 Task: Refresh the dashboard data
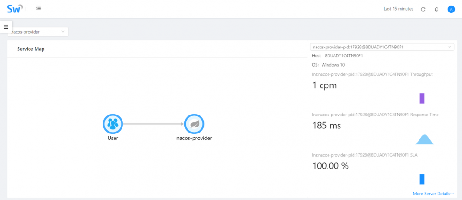click(x=423, y=9)
